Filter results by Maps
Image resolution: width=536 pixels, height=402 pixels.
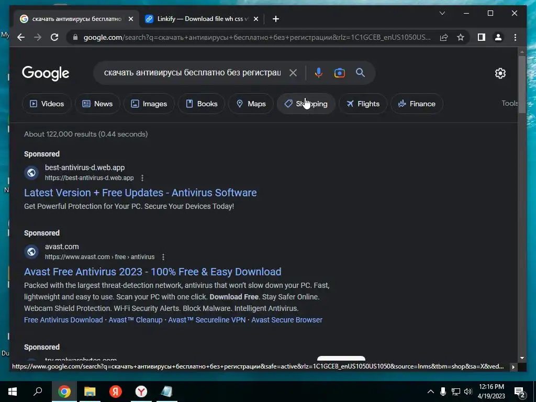pyautogui.click(x=251, y=104)
